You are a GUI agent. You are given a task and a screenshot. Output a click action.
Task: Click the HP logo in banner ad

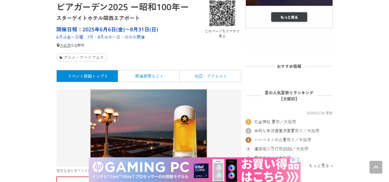98,167
